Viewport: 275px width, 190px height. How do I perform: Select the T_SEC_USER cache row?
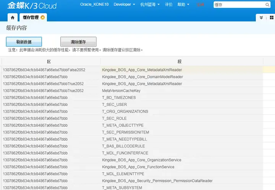click(x=132, y=104)
